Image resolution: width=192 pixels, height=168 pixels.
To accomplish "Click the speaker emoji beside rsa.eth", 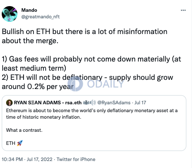I will pyautogui.click(x=93, y=103).
